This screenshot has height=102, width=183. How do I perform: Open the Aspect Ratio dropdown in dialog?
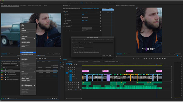tap(85, 45)
